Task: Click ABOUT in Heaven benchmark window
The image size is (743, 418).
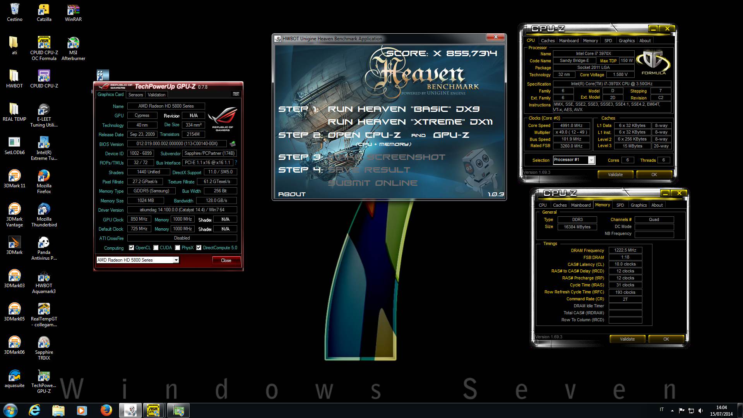Action: tap(292, 194)
